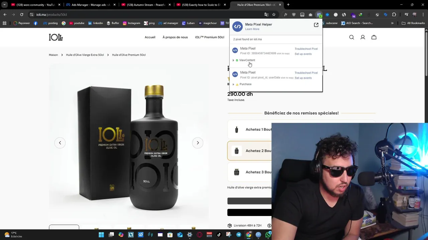The width and height of the screenshot is (428, 240).
Task: Open the linkedin bookmark
Action: pyautogui.click(x=96, y=23)
